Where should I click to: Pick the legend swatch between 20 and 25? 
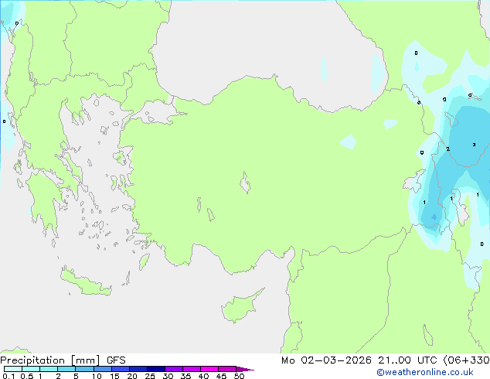138,369
